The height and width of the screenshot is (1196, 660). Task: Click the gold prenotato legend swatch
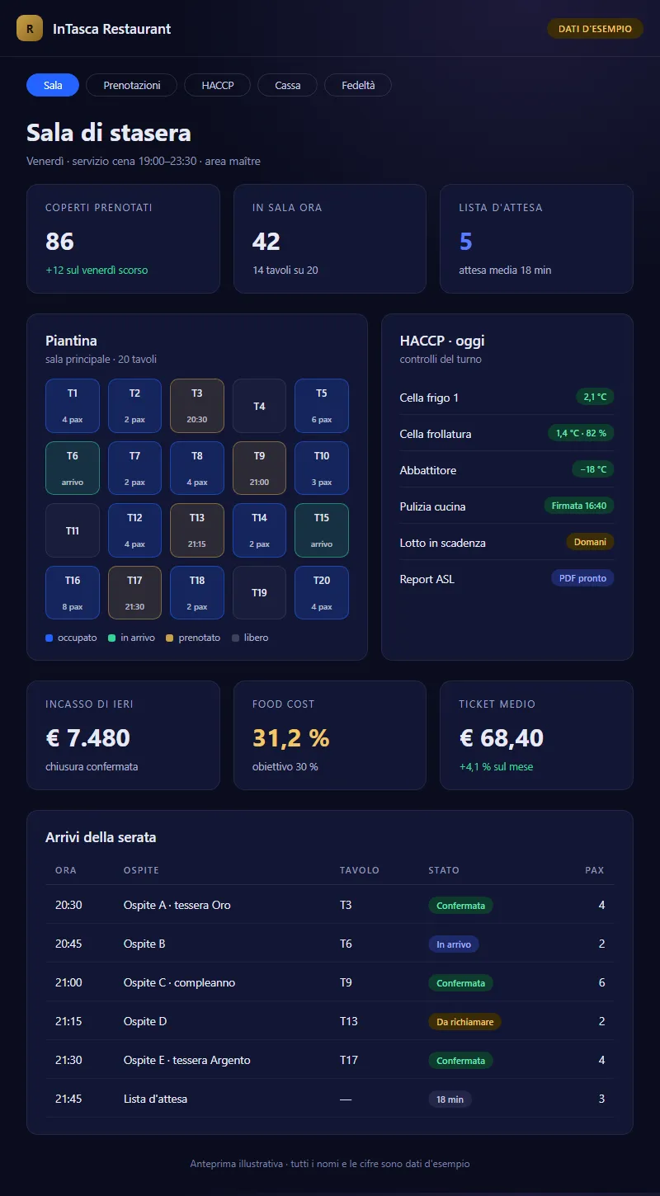170,638
